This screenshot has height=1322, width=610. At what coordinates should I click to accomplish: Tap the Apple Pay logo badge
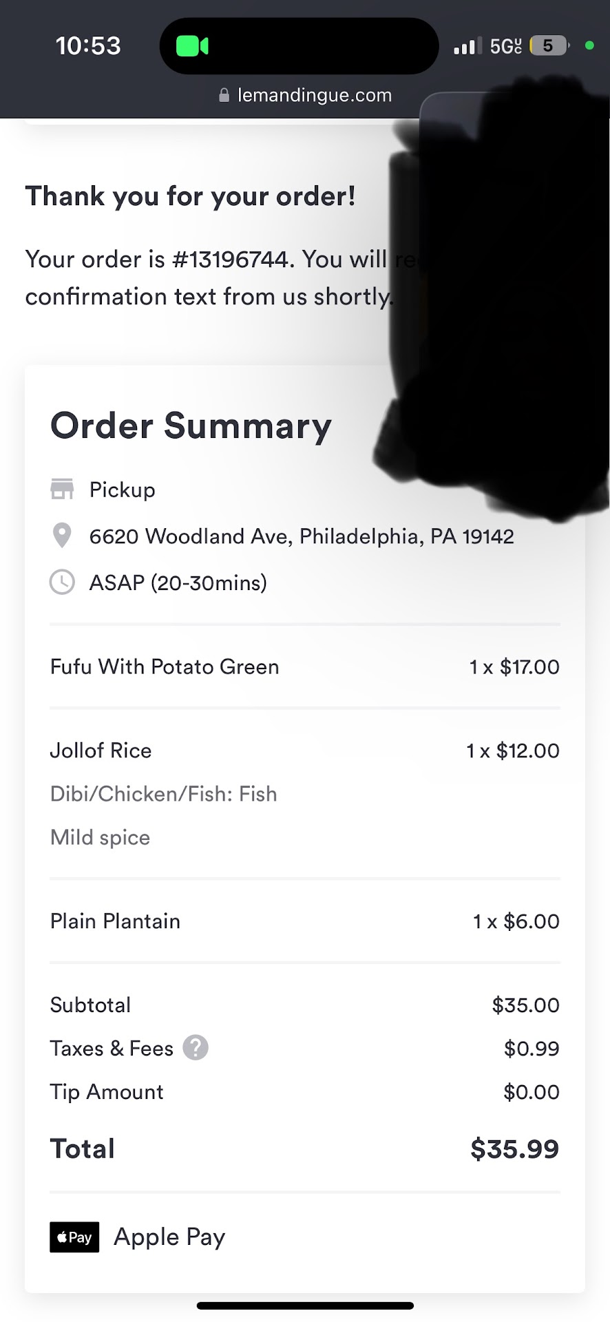pos(74,1237)
